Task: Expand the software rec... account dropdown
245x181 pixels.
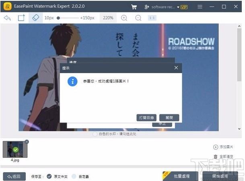Action: tap(178, 7)
